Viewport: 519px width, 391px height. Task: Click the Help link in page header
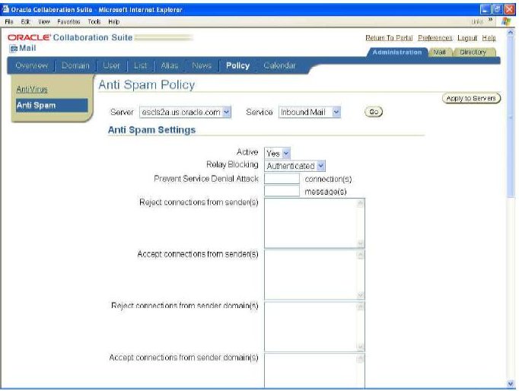tap(489, 38)
